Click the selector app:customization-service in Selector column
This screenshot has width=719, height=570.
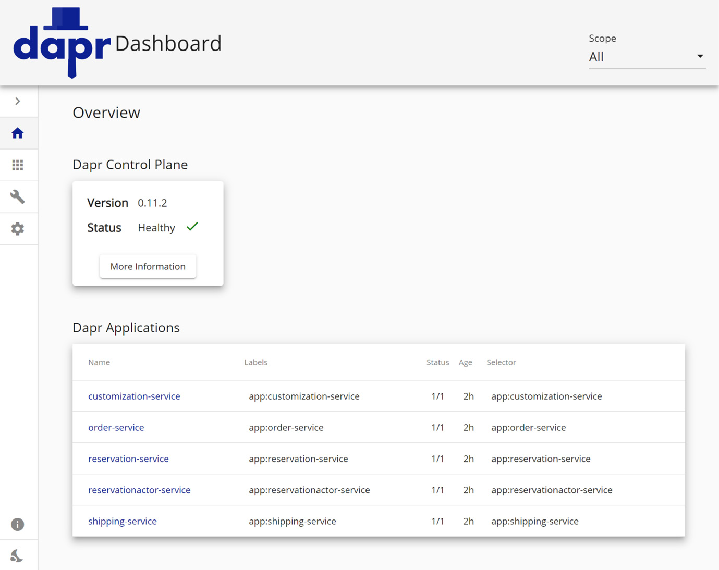click(546, 396)
